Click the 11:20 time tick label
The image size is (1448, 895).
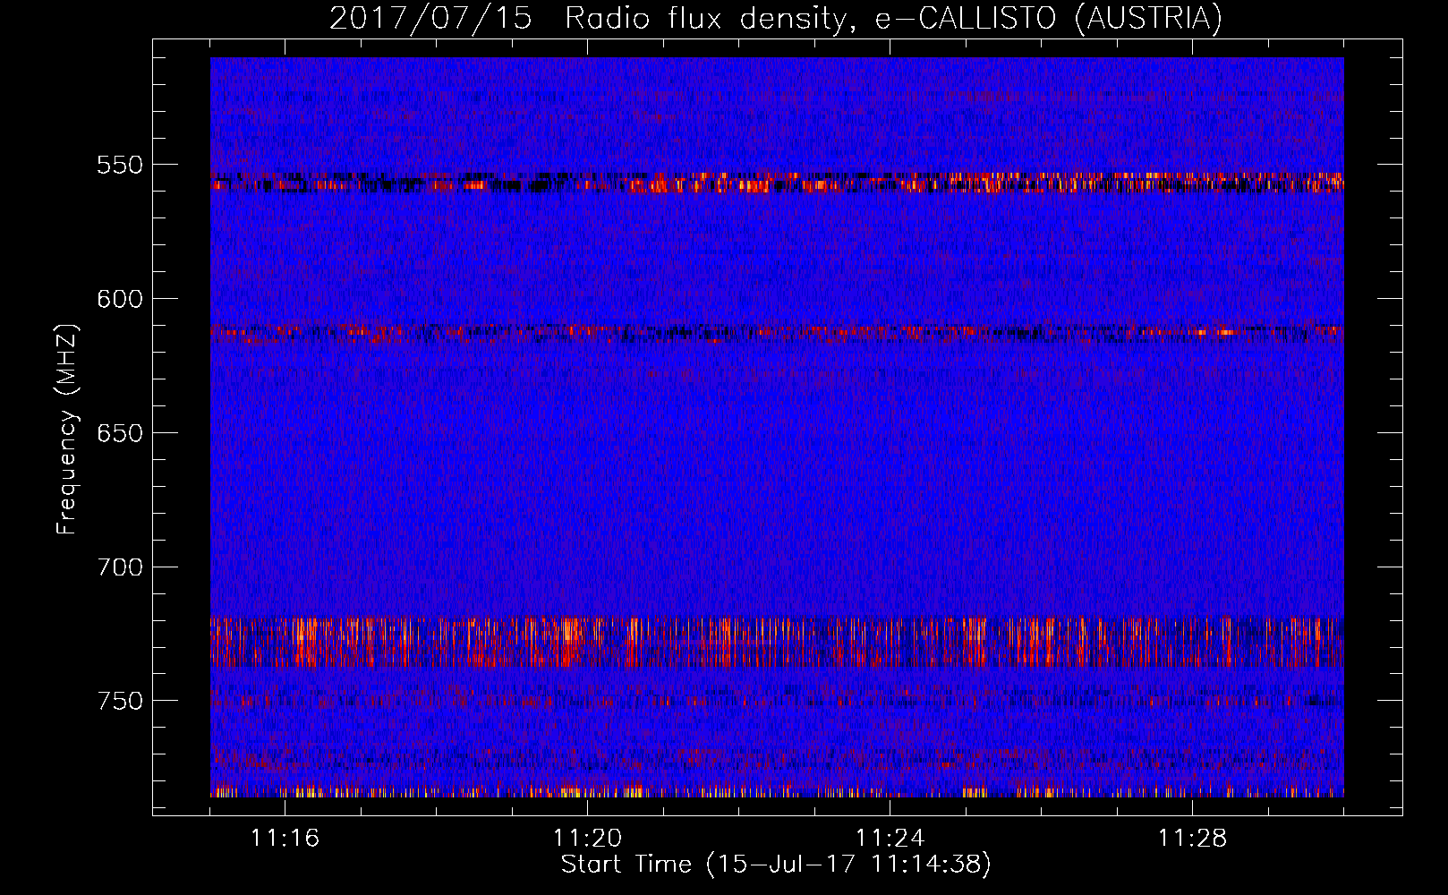(587, 839)
